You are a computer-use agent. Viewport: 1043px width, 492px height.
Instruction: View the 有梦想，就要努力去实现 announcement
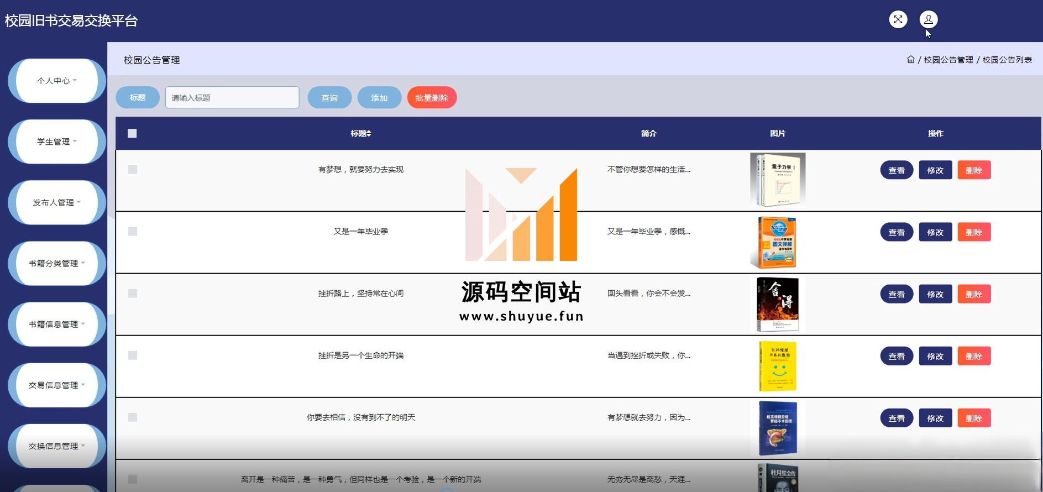[x=897, y=170]
